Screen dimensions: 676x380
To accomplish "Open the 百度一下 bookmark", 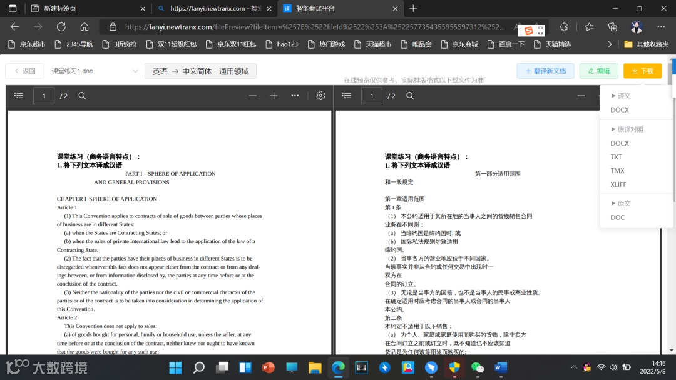I will click(x=506, y=44).
